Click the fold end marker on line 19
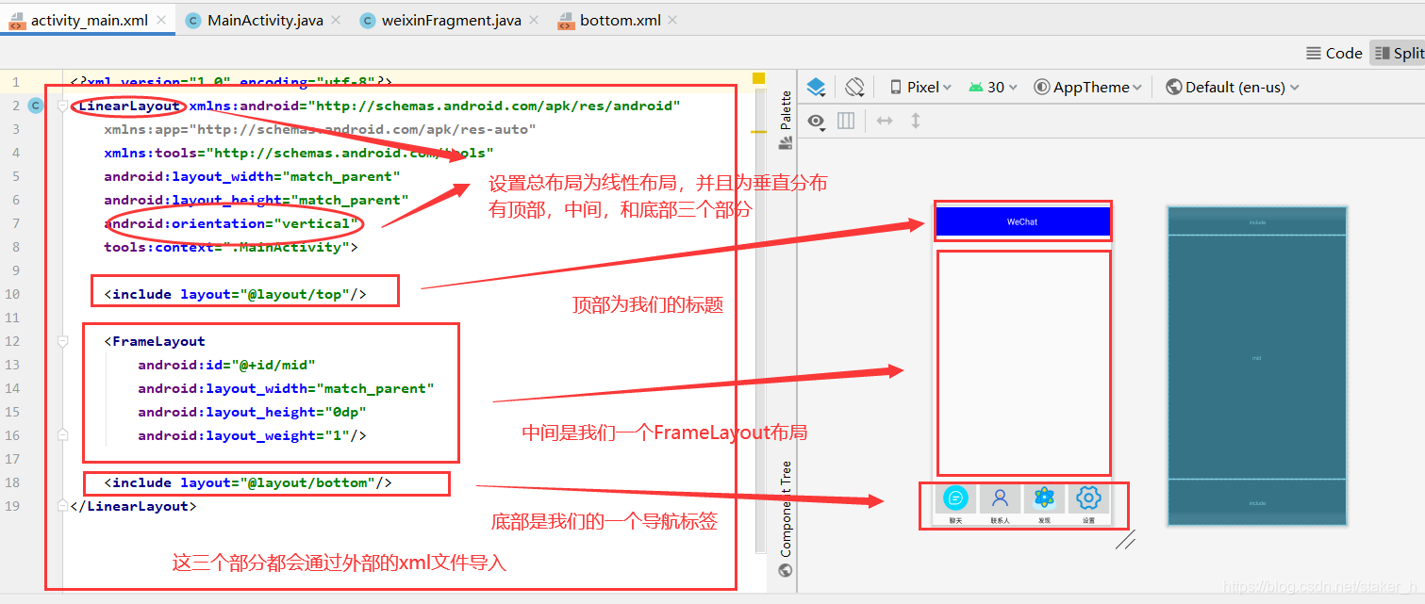The width and height of the screenshot is (1425, 604). (x=62, y=506)
